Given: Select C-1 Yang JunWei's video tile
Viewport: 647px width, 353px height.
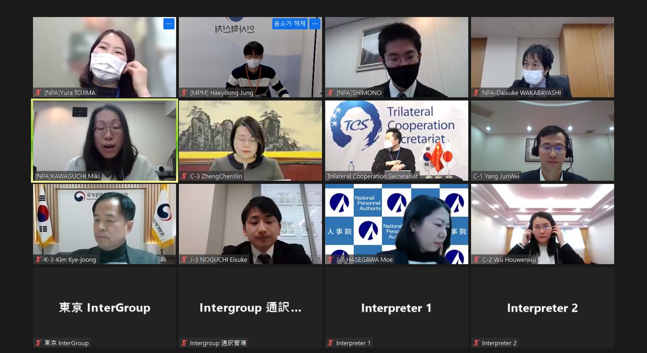Looking at the screenshot, I should [542, 141].
